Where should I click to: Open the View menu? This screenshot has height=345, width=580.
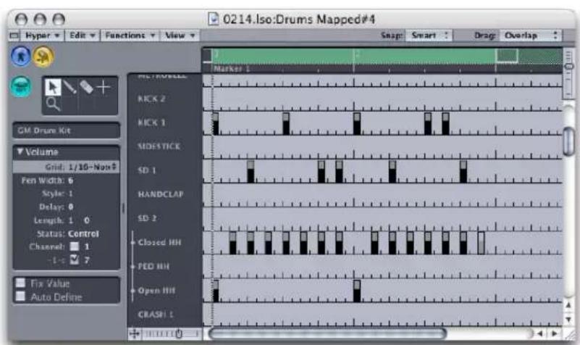[180, 36]
